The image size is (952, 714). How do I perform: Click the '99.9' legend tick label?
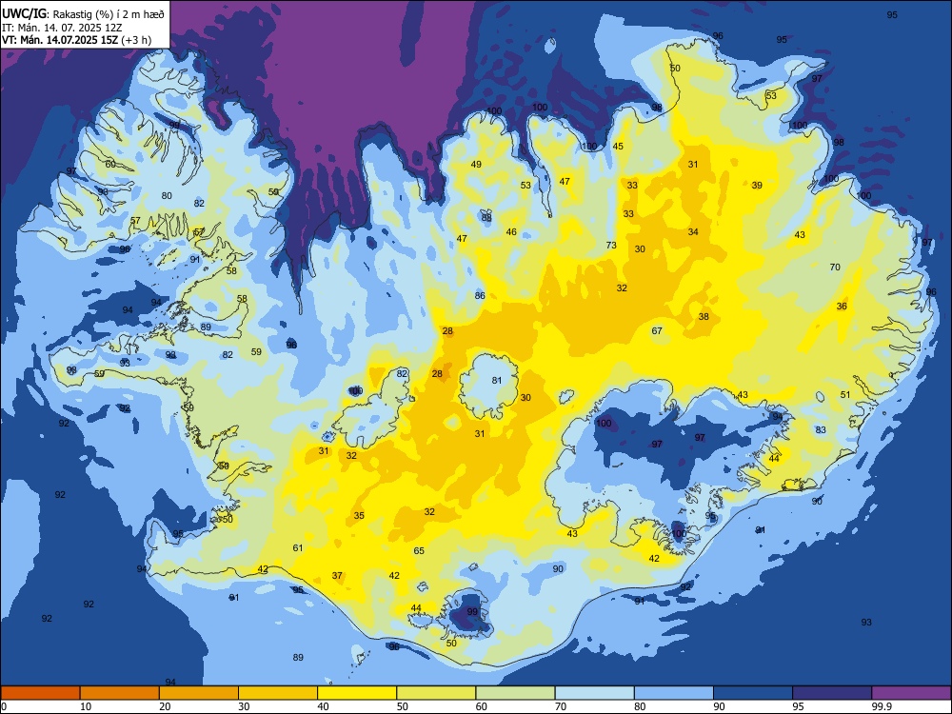tap(882, 706)
